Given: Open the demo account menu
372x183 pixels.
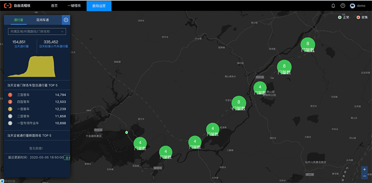Looking at the screenshot, I should coord(361,6).
